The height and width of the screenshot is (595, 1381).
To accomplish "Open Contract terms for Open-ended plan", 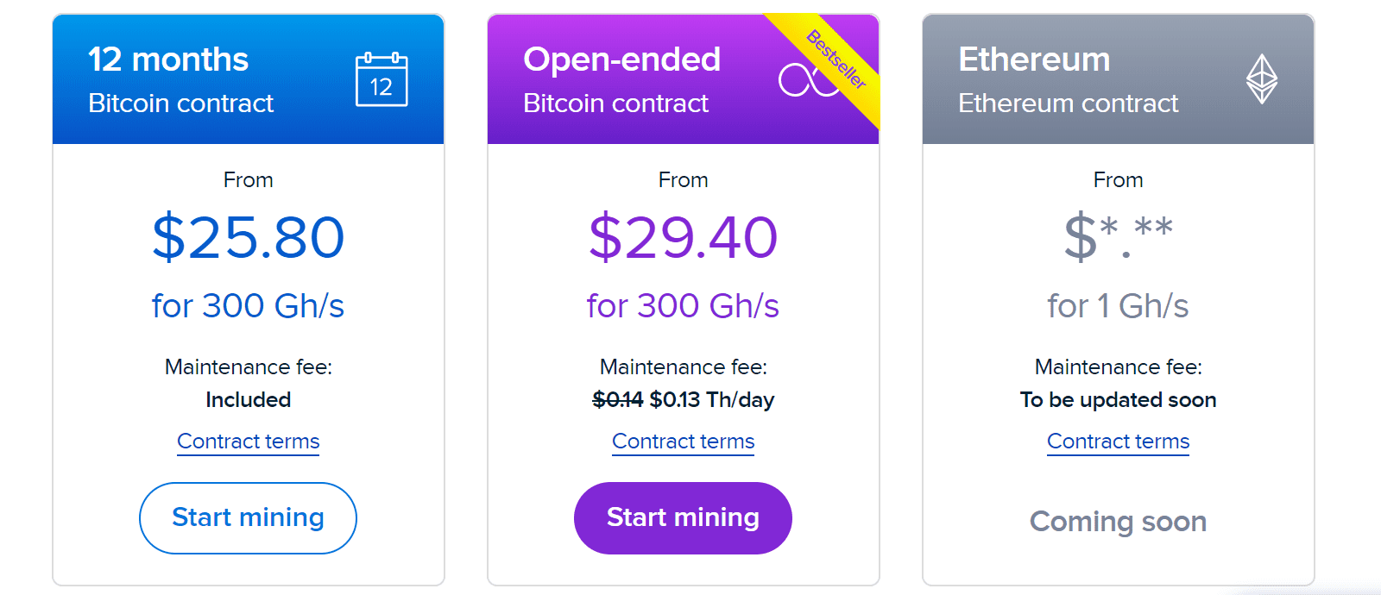I will (684, 442).
